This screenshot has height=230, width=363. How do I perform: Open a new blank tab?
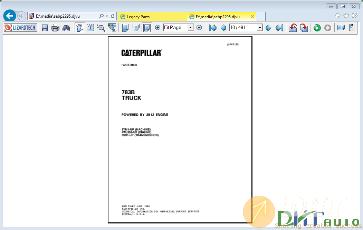[x=261, y=17]
